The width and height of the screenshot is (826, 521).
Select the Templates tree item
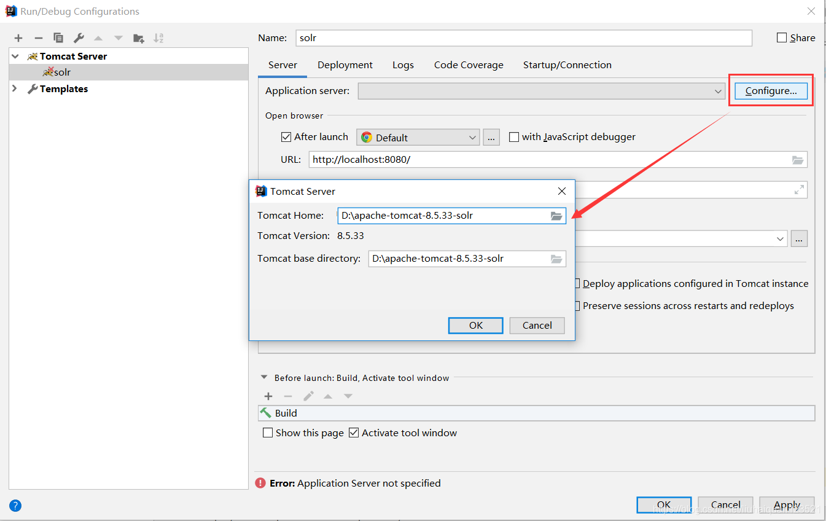pos(64,88)
